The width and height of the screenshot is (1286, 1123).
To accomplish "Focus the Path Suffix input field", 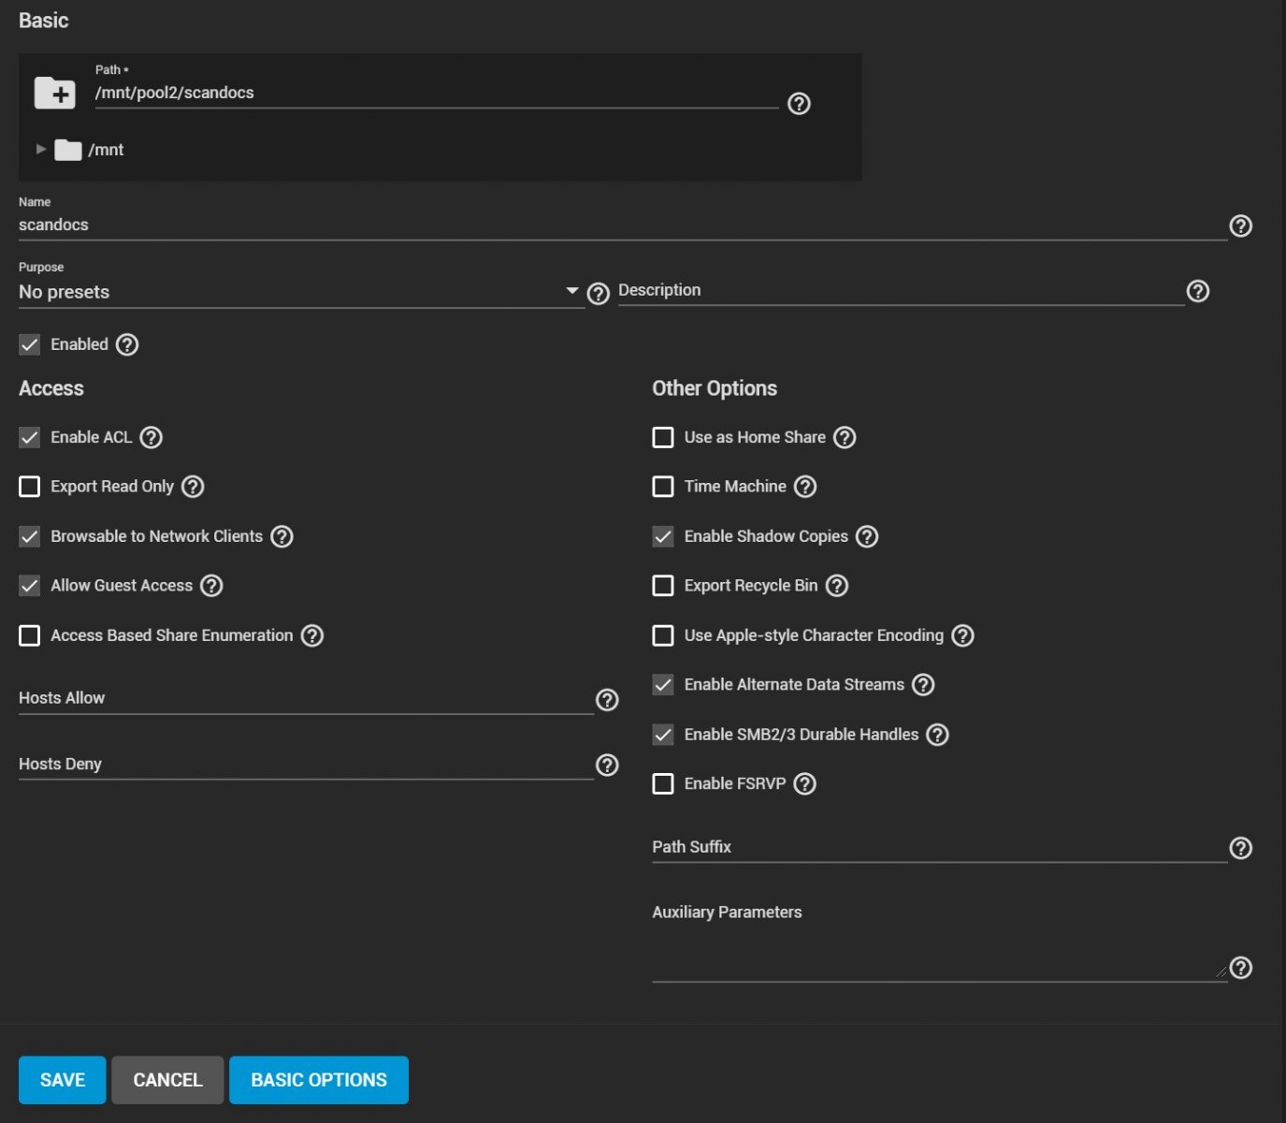I will click(x=939, y=847).
